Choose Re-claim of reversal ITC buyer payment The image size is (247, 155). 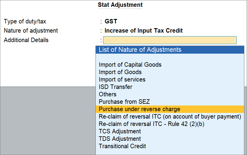(x=170, y=116)
